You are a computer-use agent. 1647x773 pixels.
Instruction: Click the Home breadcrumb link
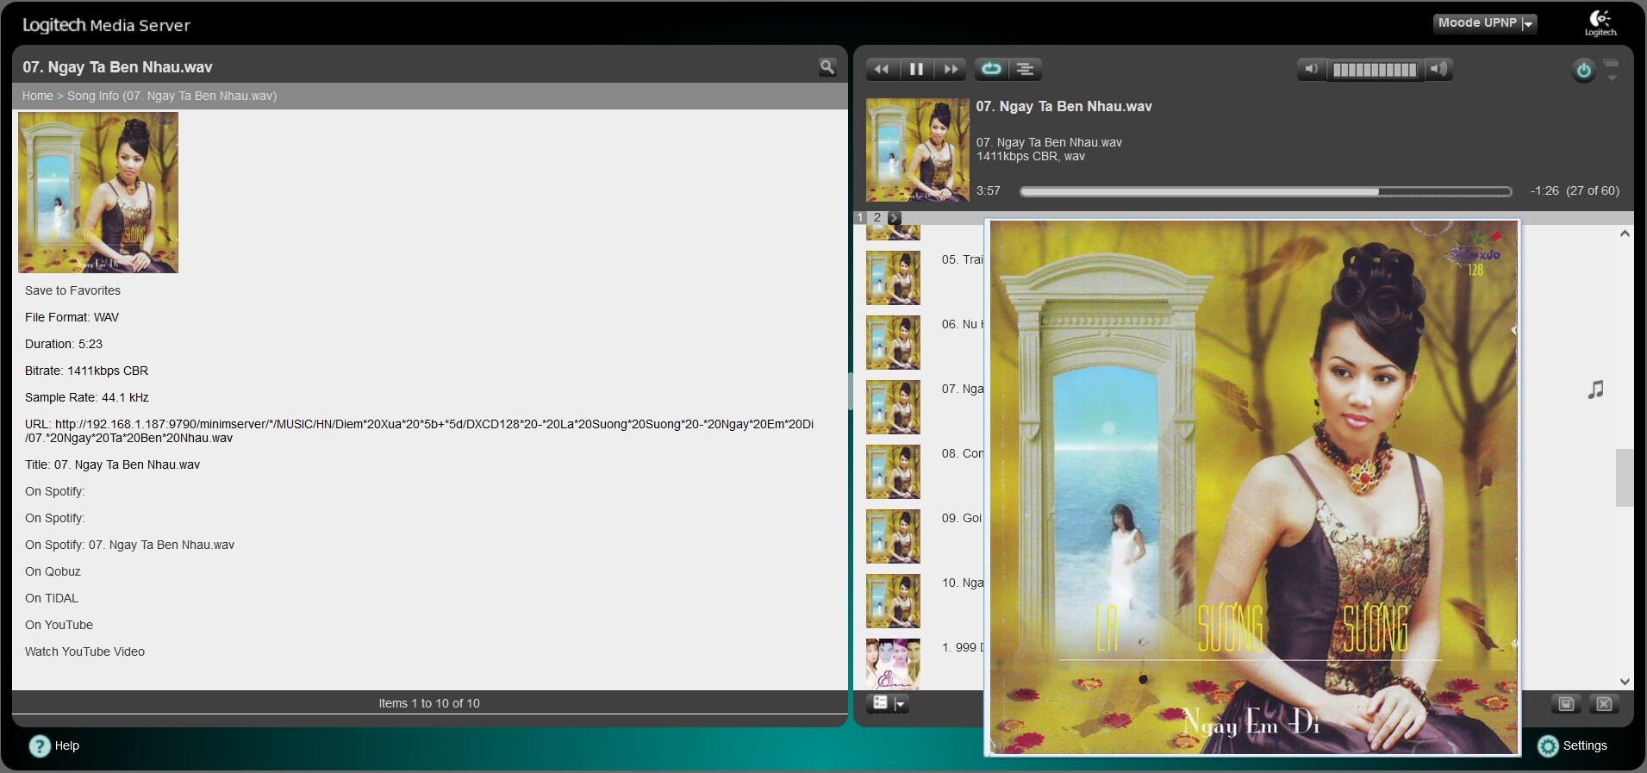point(38,96)
